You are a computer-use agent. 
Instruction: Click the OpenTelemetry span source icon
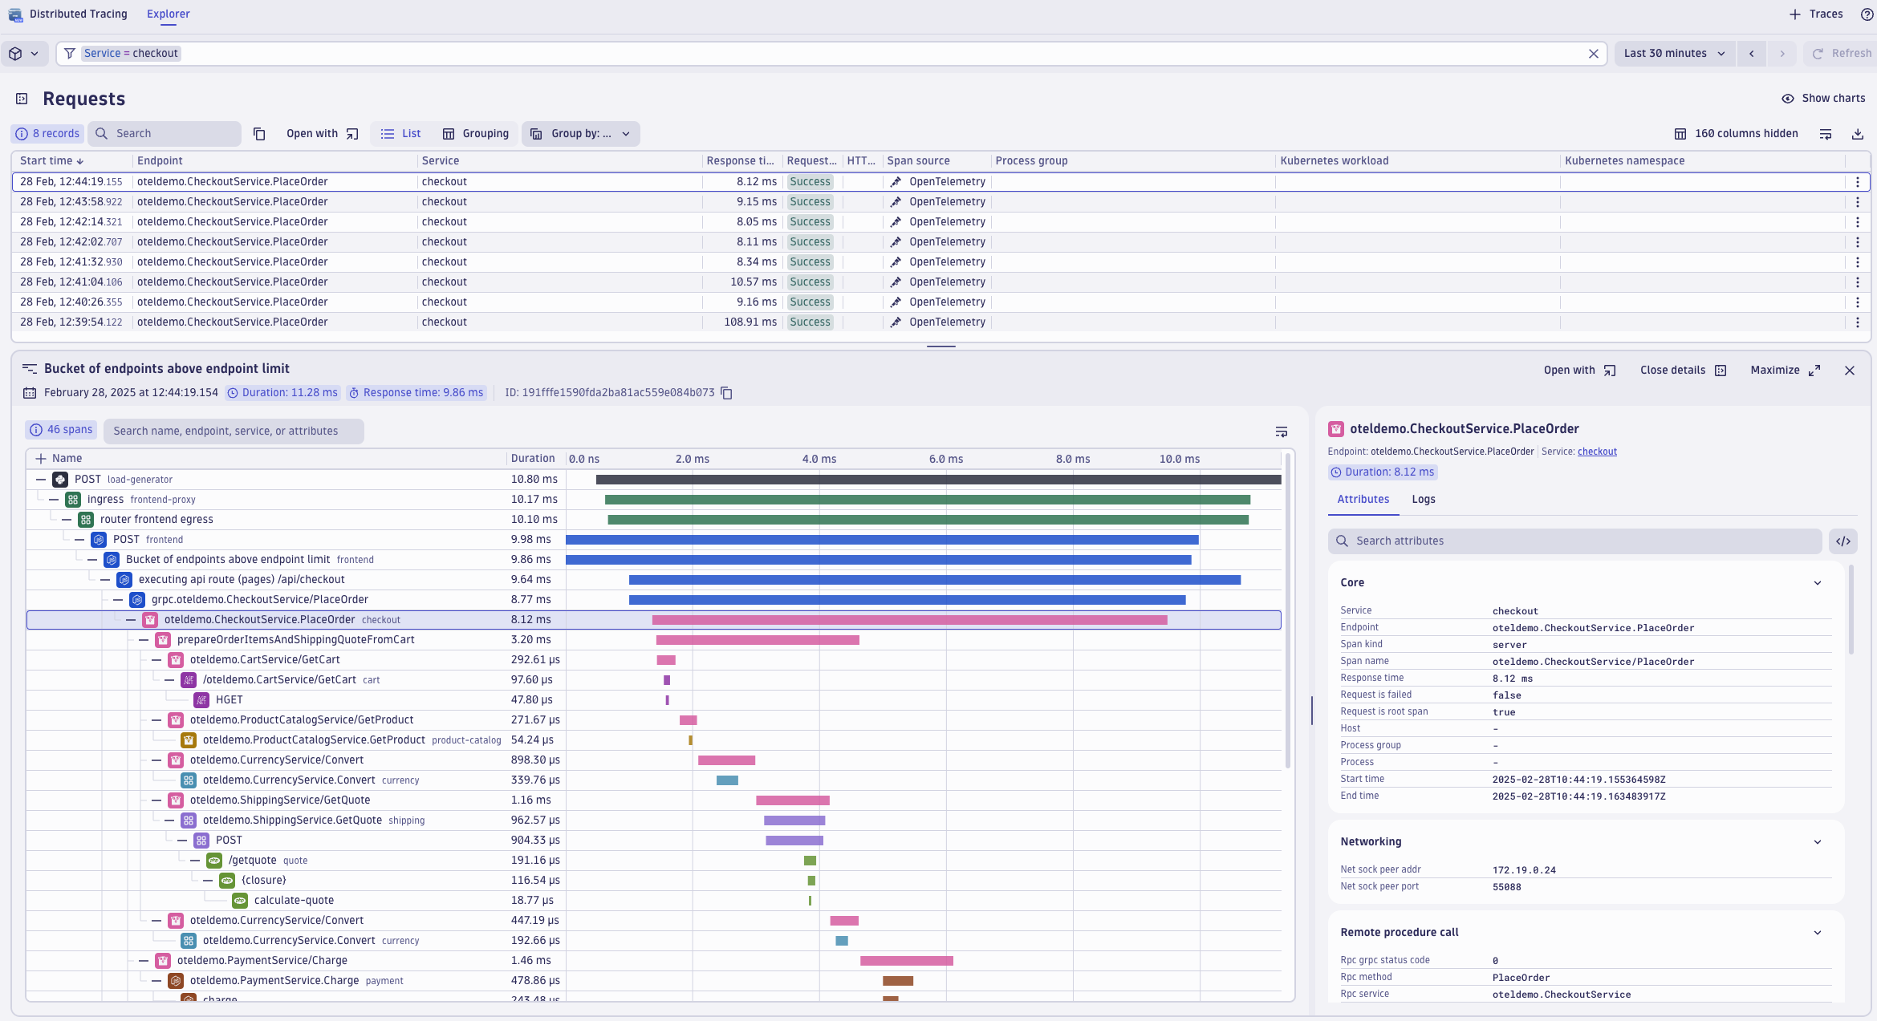[x=896, y=181]
